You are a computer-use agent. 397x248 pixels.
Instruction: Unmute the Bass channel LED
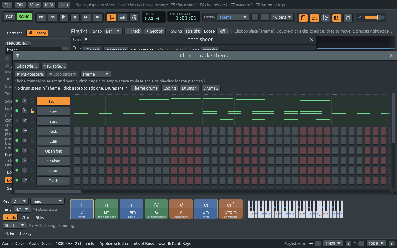point(17,121)
